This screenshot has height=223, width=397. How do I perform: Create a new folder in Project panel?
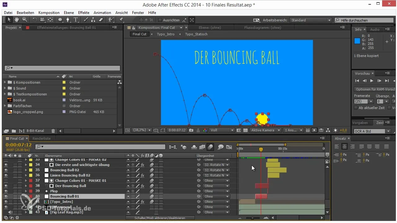point(14,131)
